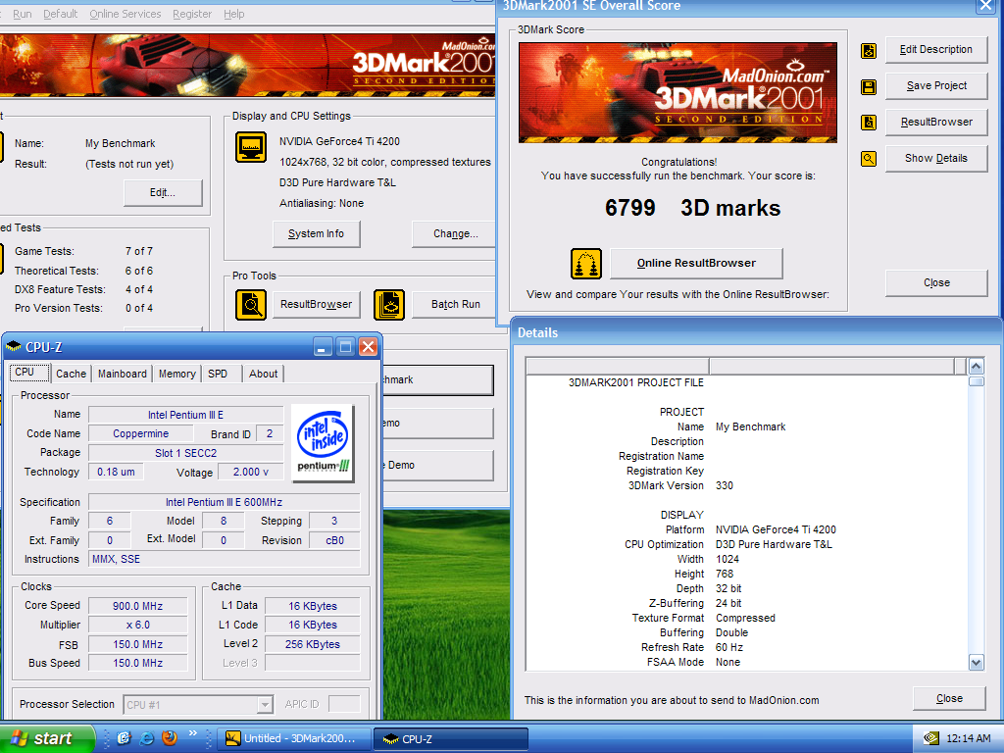Switch to the CPU tab in CPU-Z
The height and width of the screenshot is (753, 1004).
(x=29, y=372)
